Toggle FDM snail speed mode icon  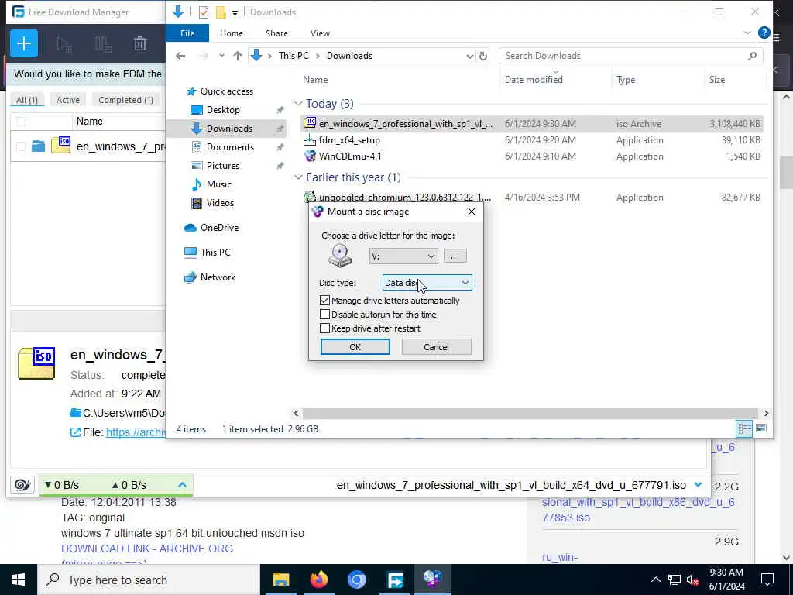[22, 485]
